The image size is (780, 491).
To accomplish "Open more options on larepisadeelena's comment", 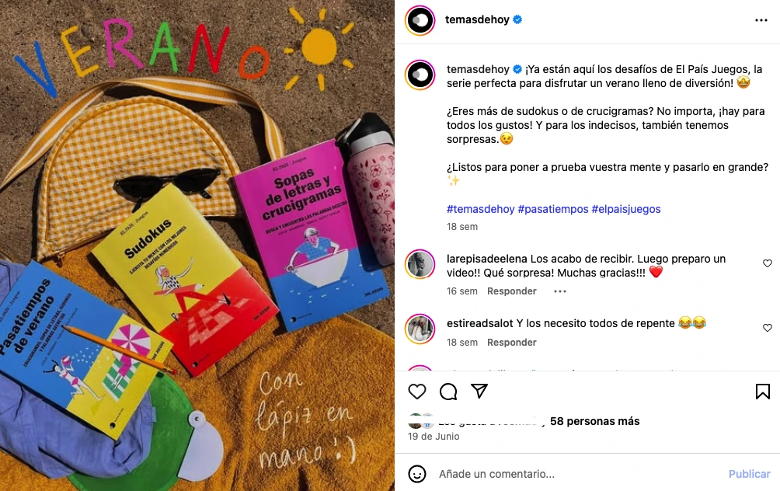I will [x=560, y=291].
